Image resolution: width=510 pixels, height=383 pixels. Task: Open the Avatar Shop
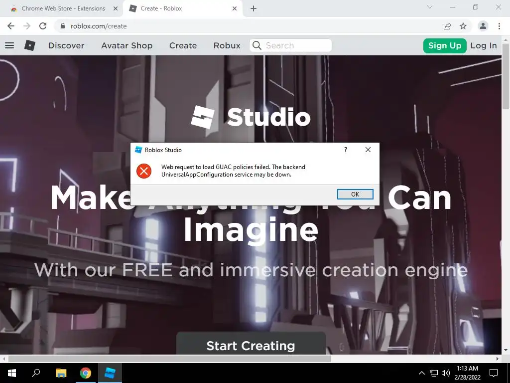point(127,45)
